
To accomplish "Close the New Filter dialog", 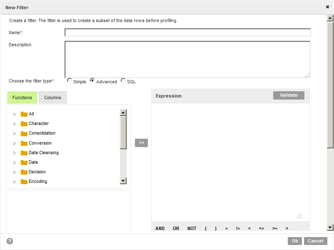I will pyautogui.click(x=327, y=7).
